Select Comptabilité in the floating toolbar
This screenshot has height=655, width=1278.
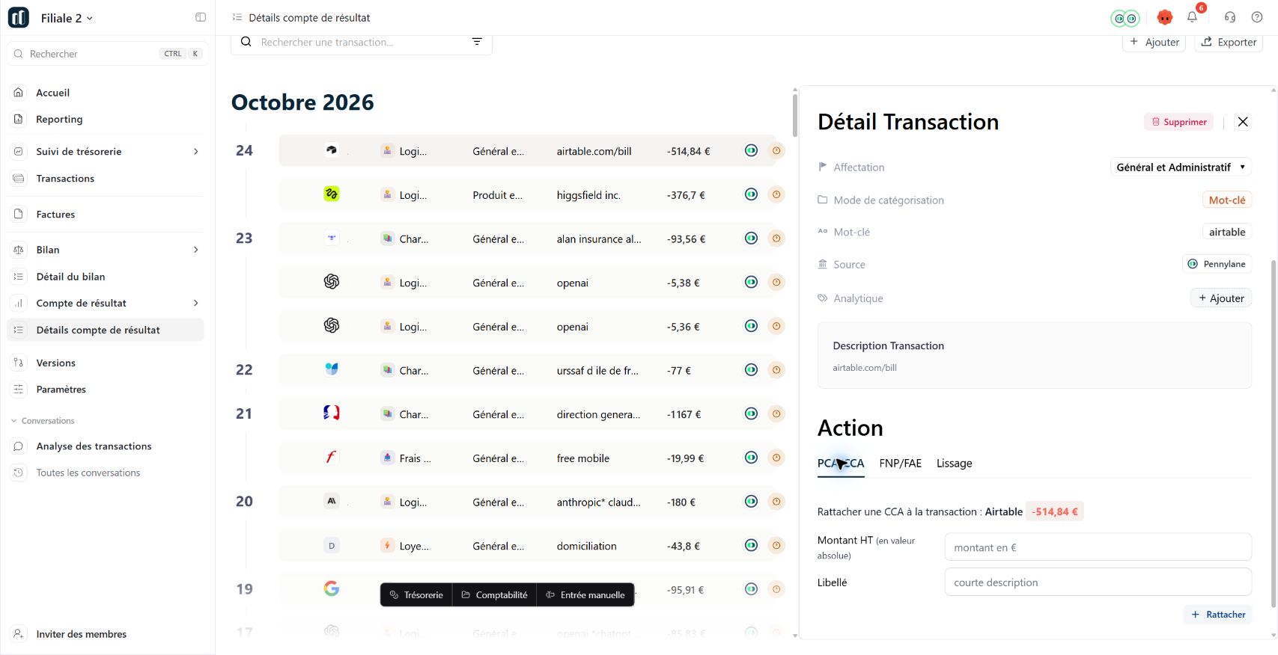click(x=495, y=595)
